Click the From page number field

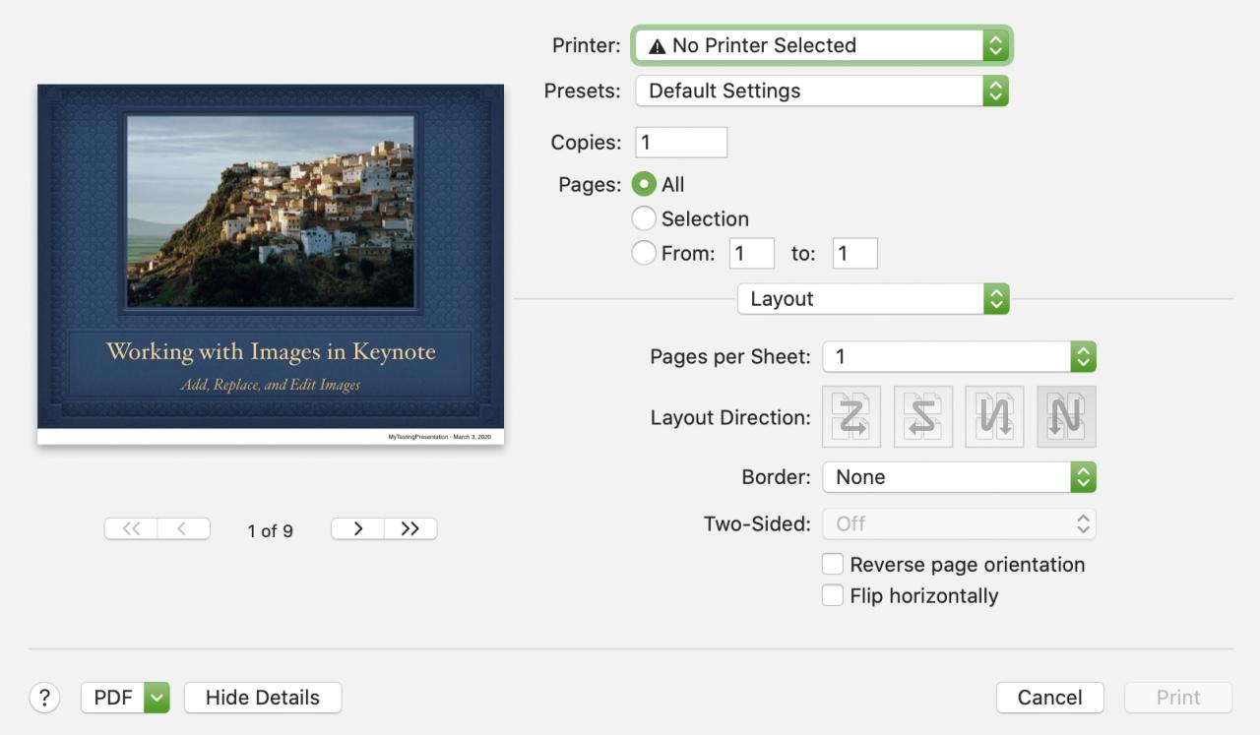coord(752,253)
